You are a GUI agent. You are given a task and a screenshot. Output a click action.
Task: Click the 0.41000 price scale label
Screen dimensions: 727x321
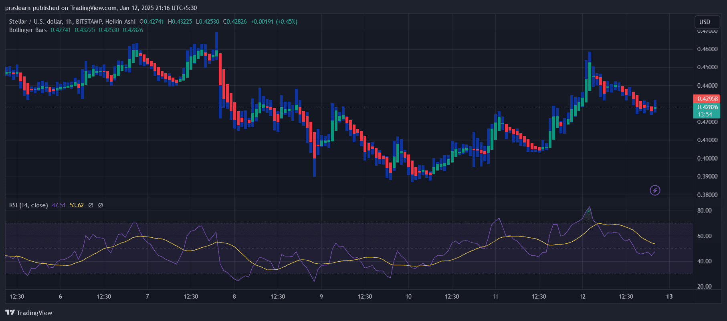coord(707,140)
